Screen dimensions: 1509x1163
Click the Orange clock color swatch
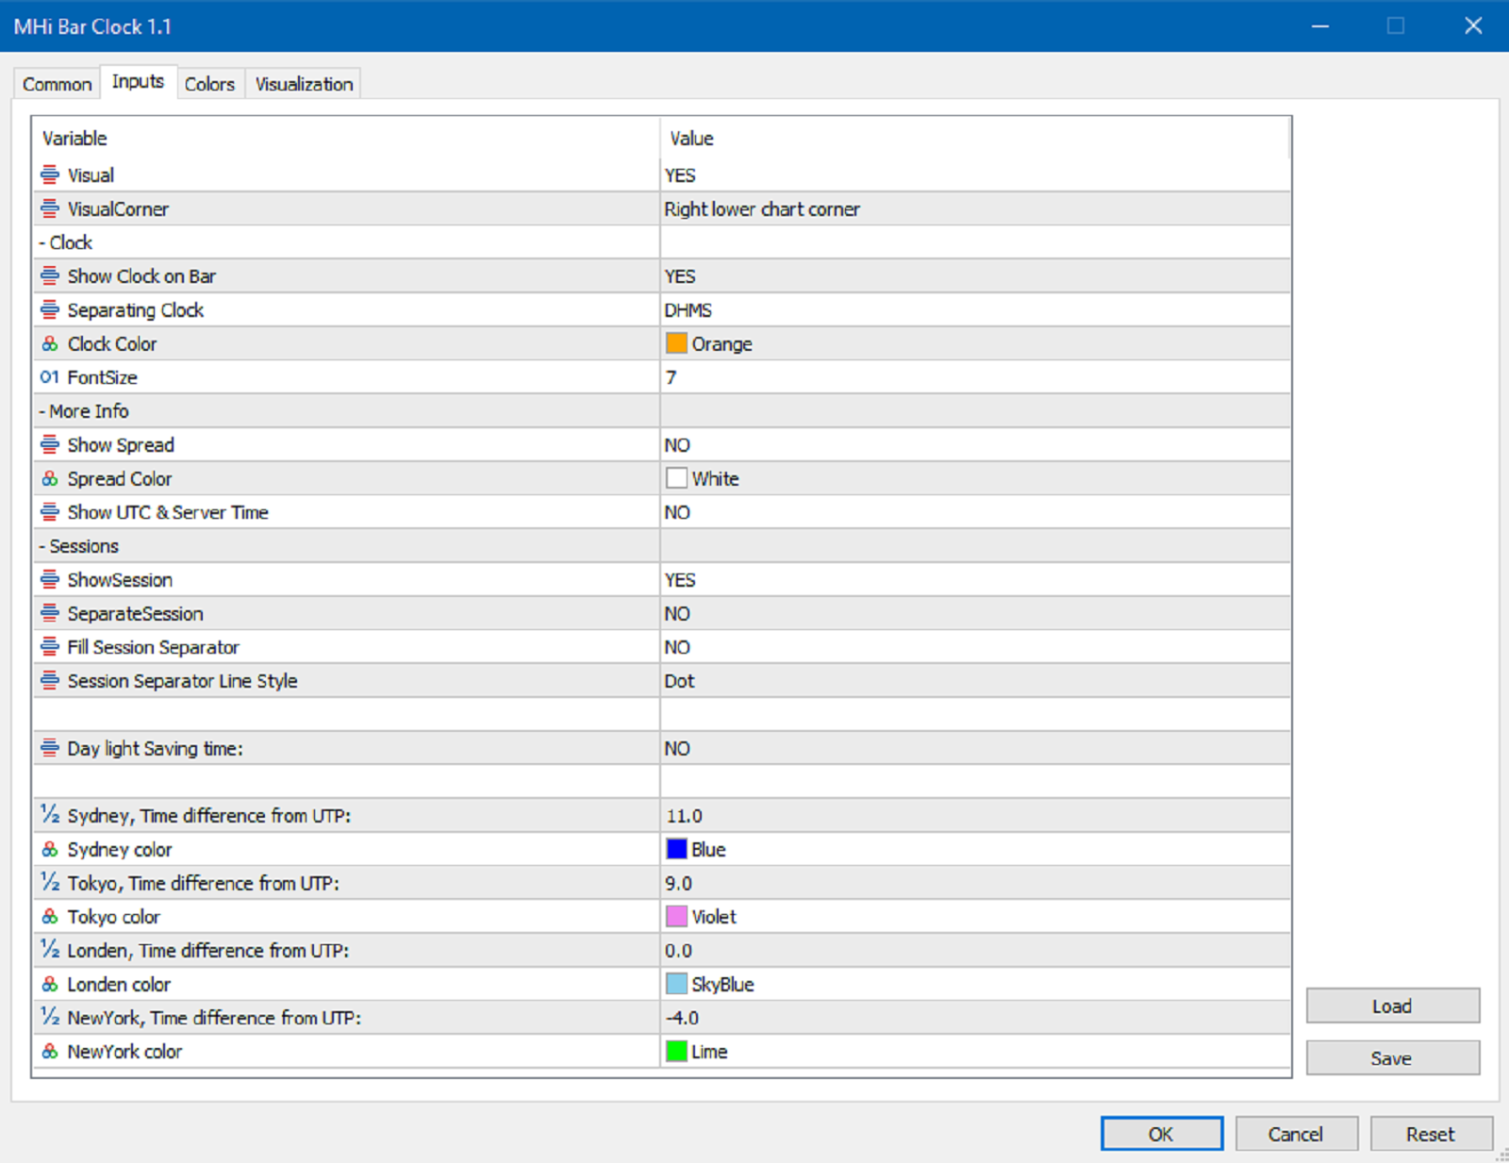(676, 343)
